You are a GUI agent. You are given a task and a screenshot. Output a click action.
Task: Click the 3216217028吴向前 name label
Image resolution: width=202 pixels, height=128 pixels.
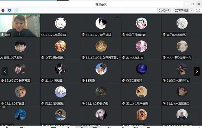point(53,35)
